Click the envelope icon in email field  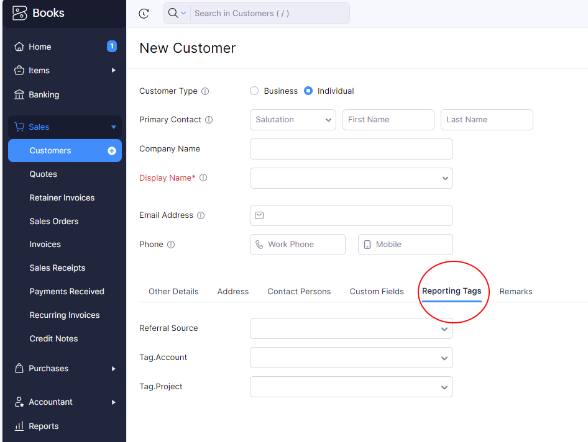(x=259, y=215)
